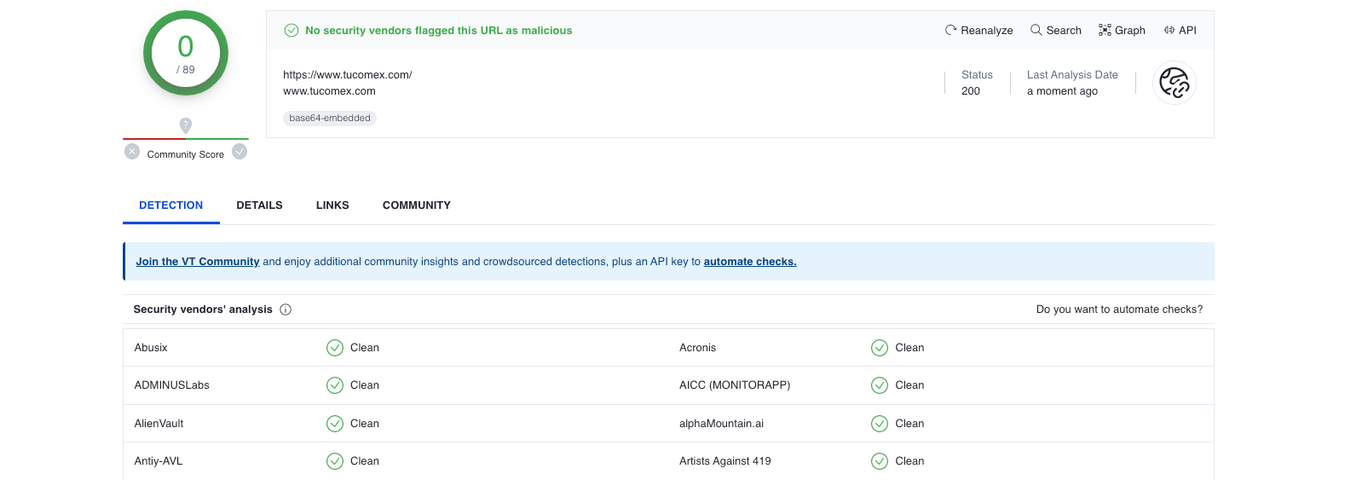
Task: Click the Reanalyze icon
Action: tap(950, 30)
